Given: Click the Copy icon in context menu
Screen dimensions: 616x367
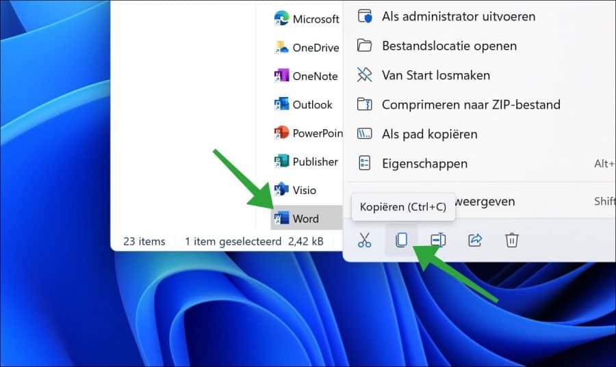Looking at the screenshot, I should 401,240.
